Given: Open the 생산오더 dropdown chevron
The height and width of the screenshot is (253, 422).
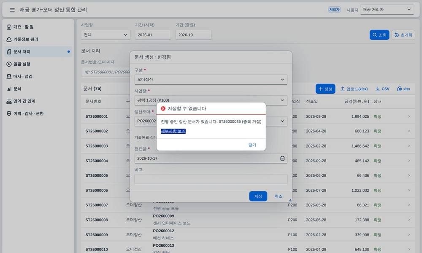Looking at the screenshot, I should point(282,121).
